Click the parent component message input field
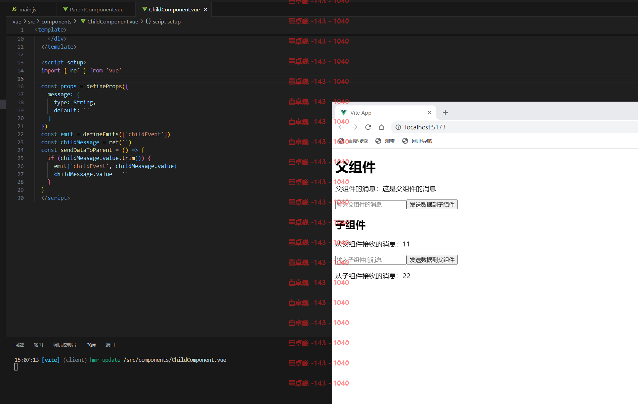The width and height of the screenshot is (638, 404). 371,205
